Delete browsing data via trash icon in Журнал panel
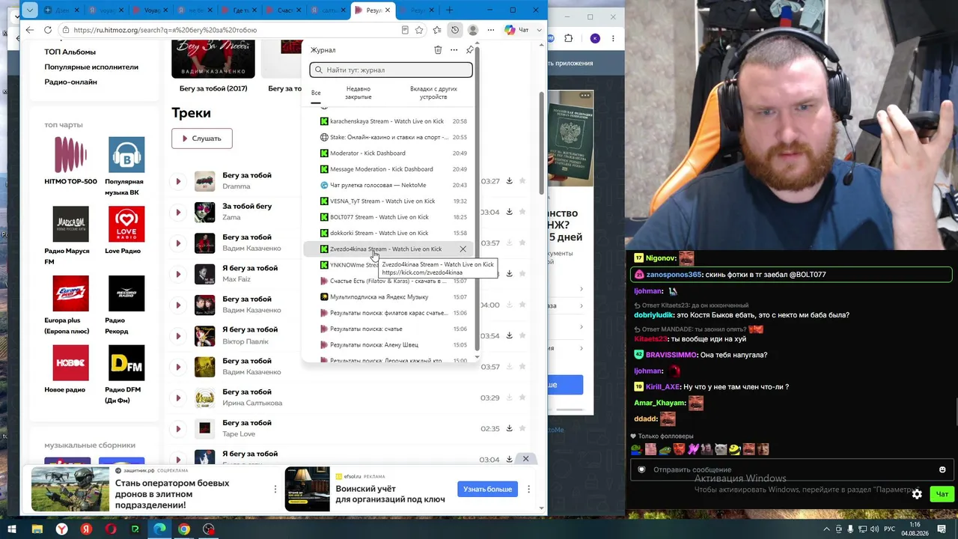Image resolution: width=958 pixels, height=539 pixels. point(438,50)
